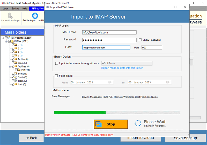Click the spam folder icon

pyautogui.click(x=16, y=63)
